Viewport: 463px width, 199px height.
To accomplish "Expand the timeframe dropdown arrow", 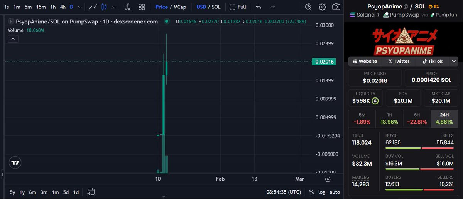I will (x=80, y=7).
